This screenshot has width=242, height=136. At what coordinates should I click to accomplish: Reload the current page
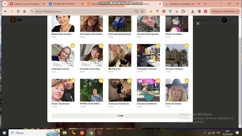(18, 11)
